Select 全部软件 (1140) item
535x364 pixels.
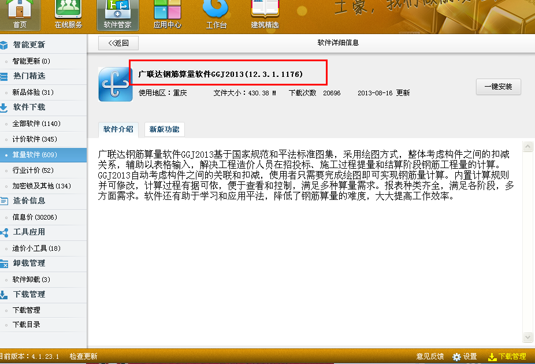(x=43, y=124)
